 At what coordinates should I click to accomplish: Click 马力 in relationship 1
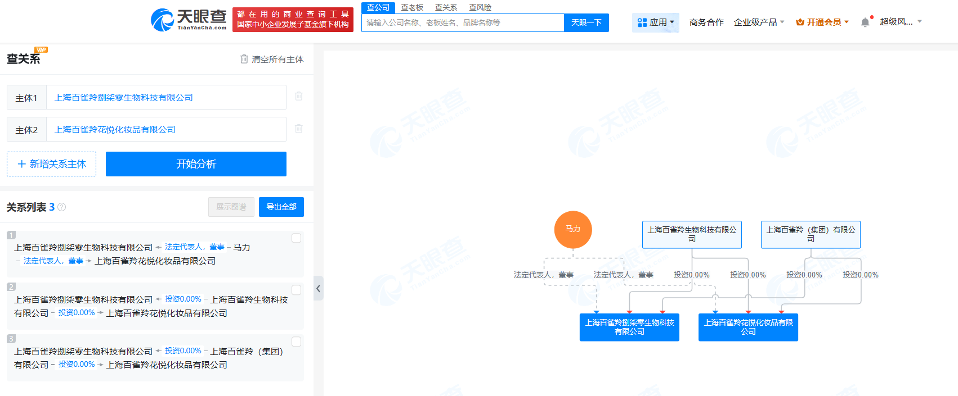tap(241, 247)
